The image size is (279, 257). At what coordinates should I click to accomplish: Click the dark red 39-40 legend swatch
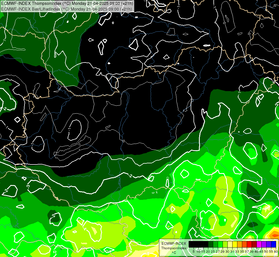click(x=254, y=244)
